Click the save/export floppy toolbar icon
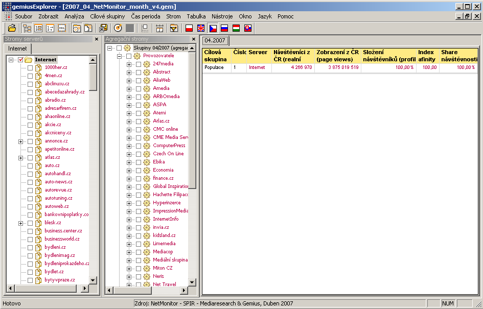Image resolution: width=483 pixels, height=309 pixels. (103, 28)
